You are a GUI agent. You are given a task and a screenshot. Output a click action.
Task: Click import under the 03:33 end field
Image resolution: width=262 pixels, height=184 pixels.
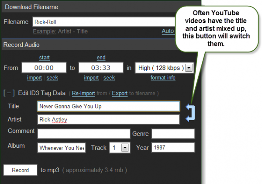(91, 78)
